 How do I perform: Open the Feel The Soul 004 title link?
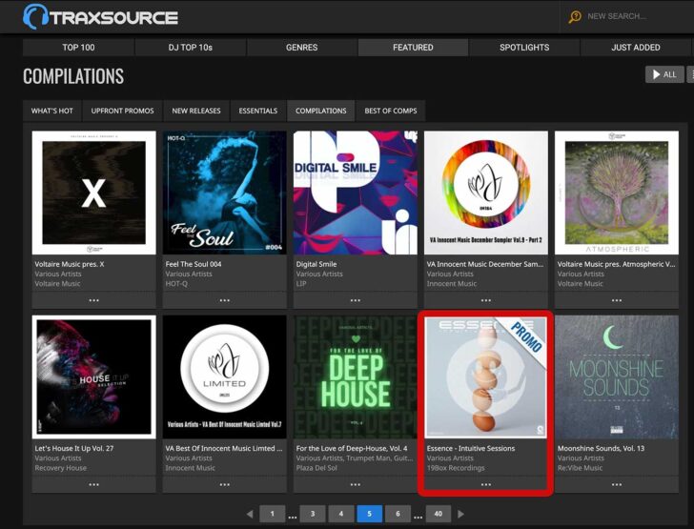[194, 264]
